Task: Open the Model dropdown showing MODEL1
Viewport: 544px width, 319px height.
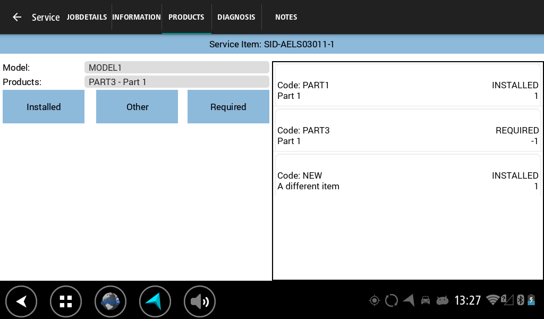Action: pos(176,68)
